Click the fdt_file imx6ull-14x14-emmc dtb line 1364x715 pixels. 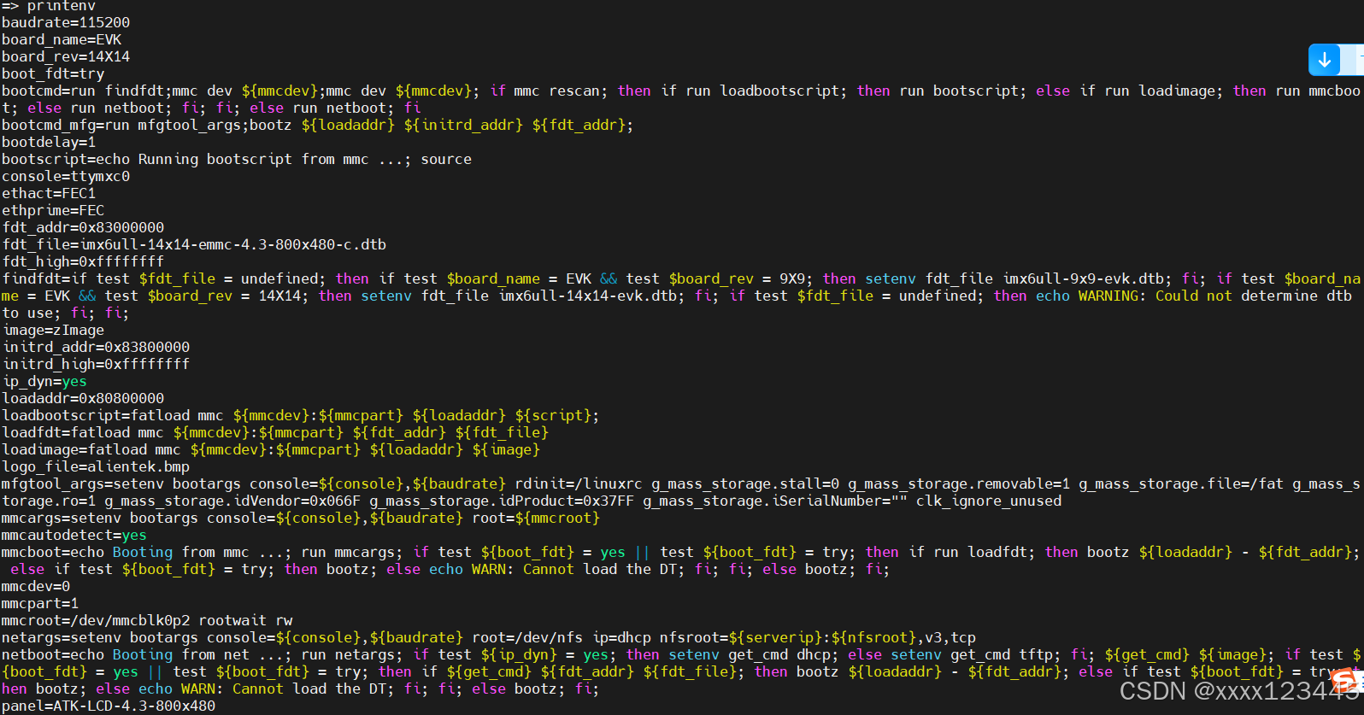point(194,244)
